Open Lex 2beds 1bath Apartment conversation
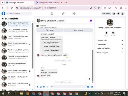 coord(16,65)
